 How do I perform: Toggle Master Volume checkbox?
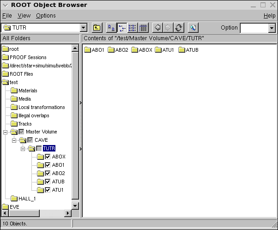[x=21, y=132]
